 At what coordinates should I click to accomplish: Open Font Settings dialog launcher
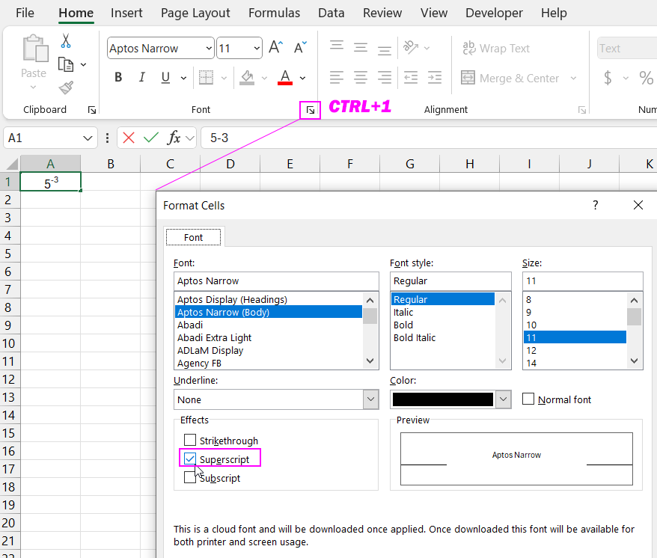coord(310,110)
